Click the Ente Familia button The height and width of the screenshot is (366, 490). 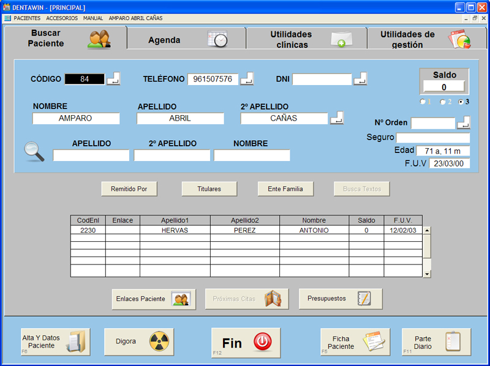(285, 189)
